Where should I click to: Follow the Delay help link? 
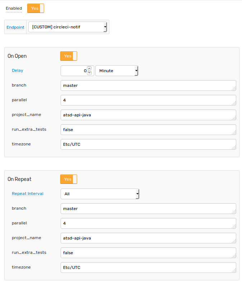(x=18, y=70)
